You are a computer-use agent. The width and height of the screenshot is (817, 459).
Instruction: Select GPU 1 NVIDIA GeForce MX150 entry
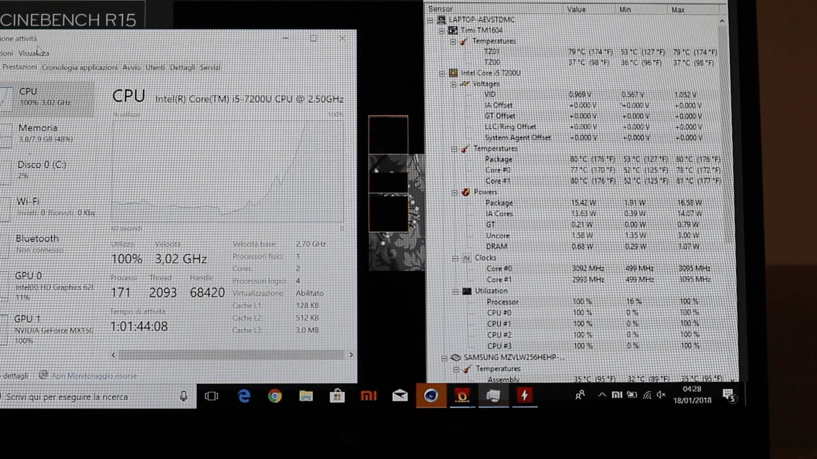pyautogui.click(x=47, y=329)
